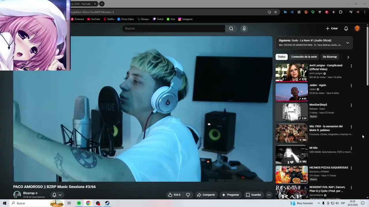Open Jaden Again video thumbnail
Screen dimensions: 369x207
291,92
